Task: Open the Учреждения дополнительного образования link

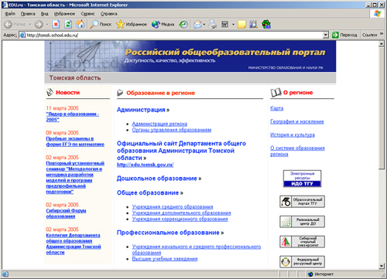Action: coord(181,213)
